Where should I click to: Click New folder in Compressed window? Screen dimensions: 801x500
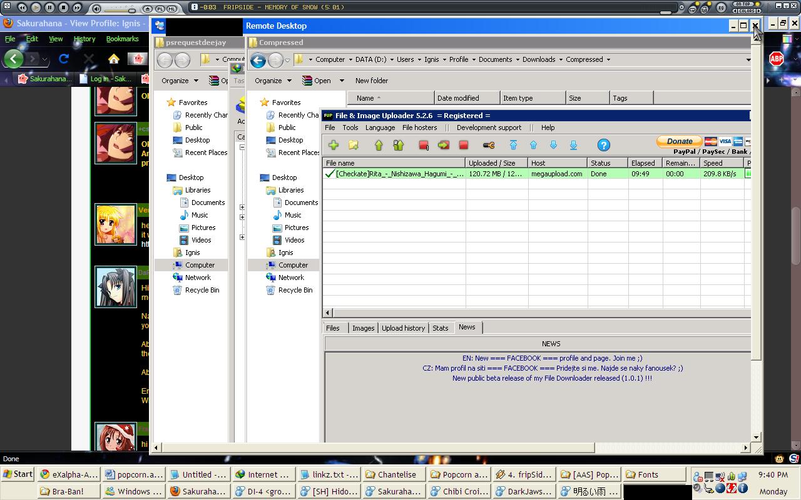[372, 81]
